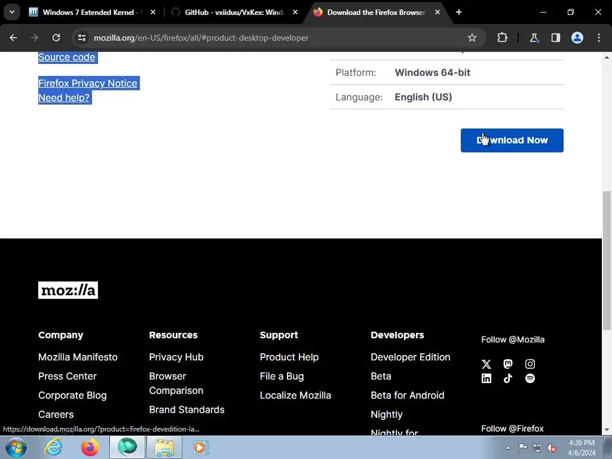Screen dimensions: 612x459
Task: Open the Beta link under Developers
Action: (x=381, y=377)
